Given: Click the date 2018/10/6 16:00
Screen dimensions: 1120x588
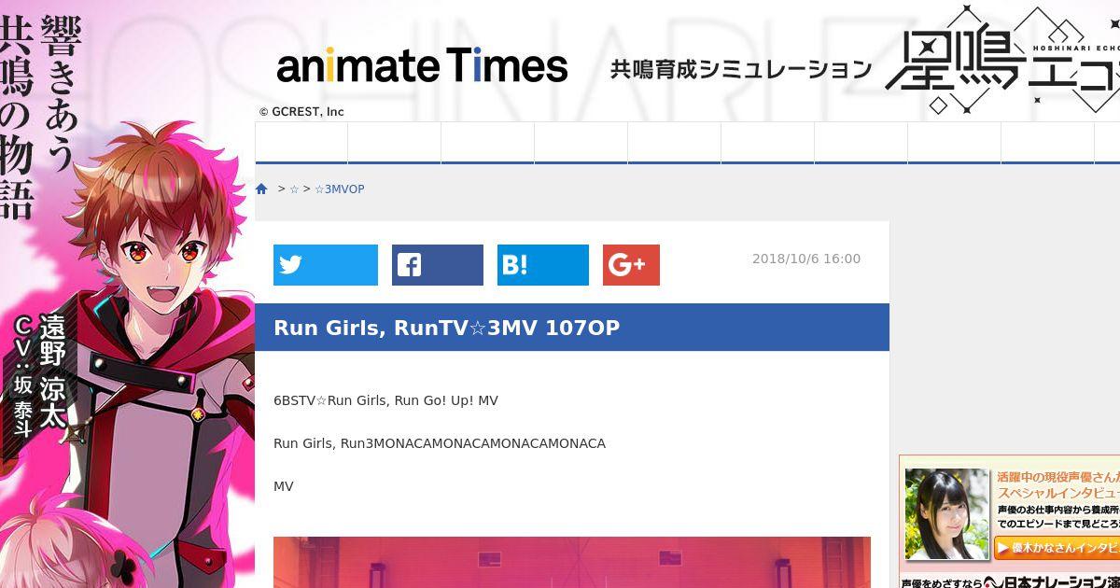Looking at the screenshot, I should click(806, 259).
